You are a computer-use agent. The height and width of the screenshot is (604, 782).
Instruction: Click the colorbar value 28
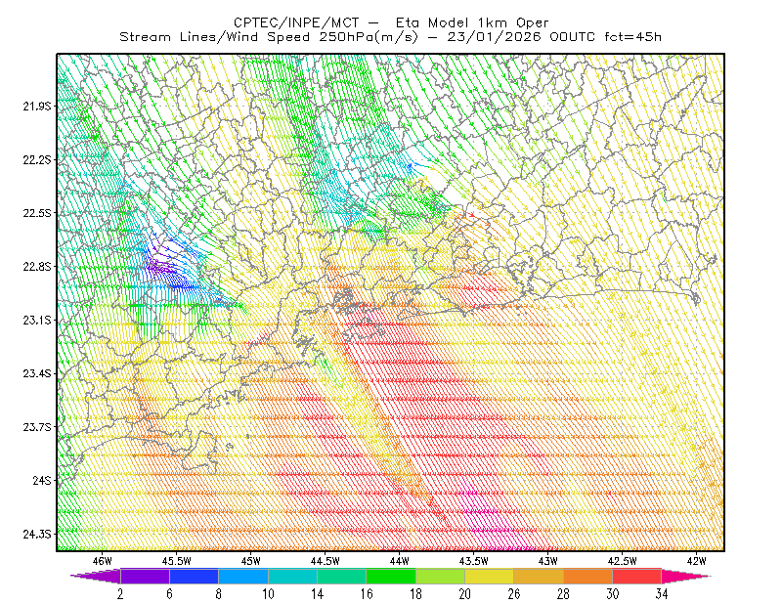563,594
